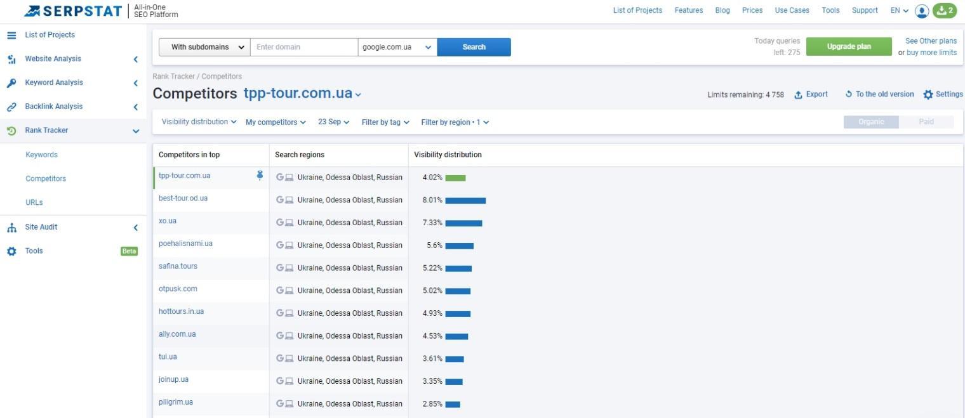This screenshot has height=418, width=965.
Task: Click the green Upgrade plan button
Action: (x=849, y=46)
